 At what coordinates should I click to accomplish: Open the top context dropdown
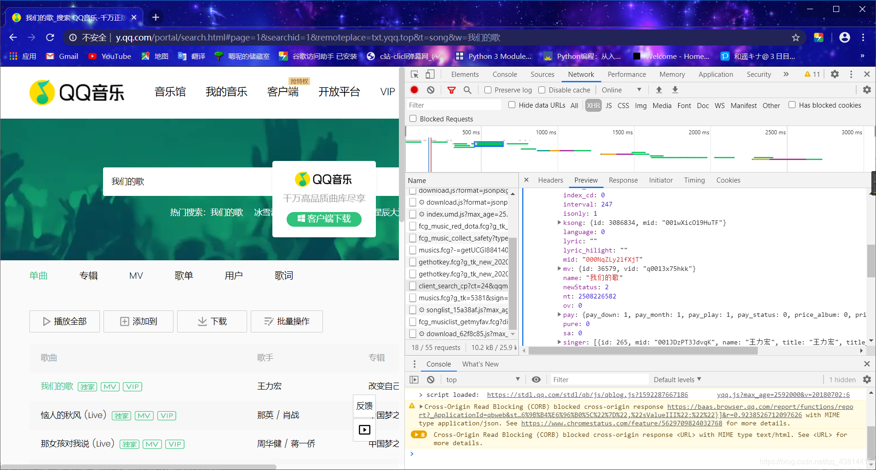pyautogui.click(x=482, y=380)
